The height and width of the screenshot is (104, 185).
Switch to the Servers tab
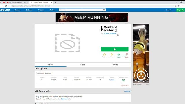(x=115, y=65)
